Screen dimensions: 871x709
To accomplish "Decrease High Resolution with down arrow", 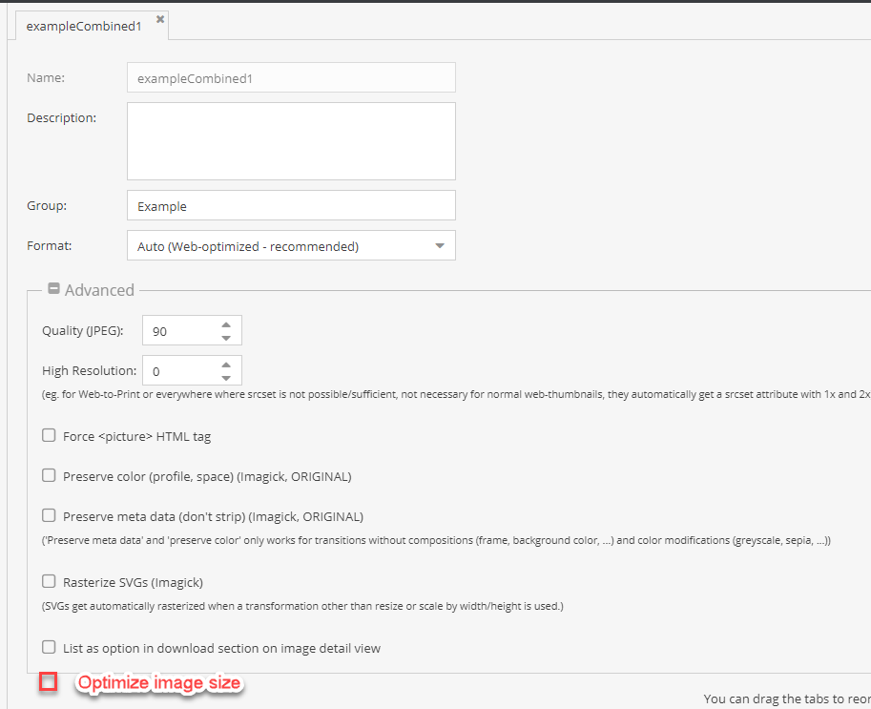I will pyautogui.click(x=226, y=378).
